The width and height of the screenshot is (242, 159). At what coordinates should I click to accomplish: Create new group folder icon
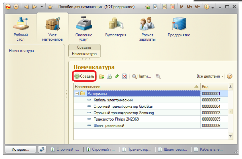click(x=102, y=76)
